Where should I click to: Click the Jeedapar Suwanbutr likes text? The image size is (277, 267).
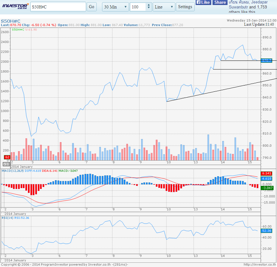pos(248,7)
